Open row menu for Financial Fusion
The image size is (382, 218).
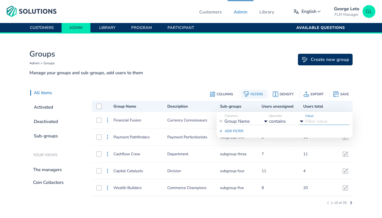tap(107, 120)
